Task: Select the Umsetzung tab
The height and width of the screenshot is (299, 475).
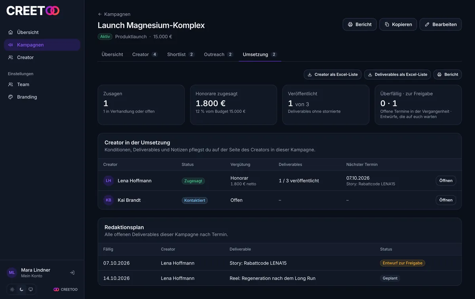Action: 260,55
